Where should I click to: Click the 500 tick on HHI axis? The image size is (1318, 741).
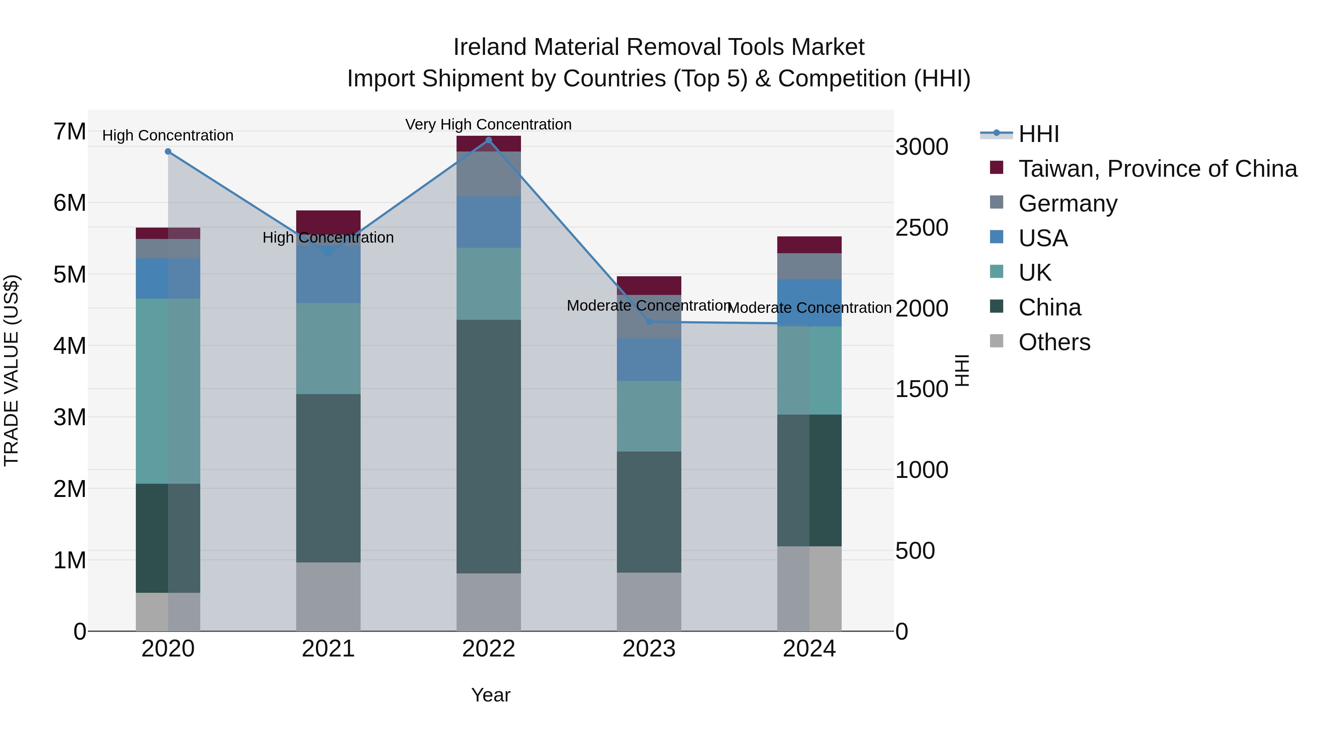(915, 551)
